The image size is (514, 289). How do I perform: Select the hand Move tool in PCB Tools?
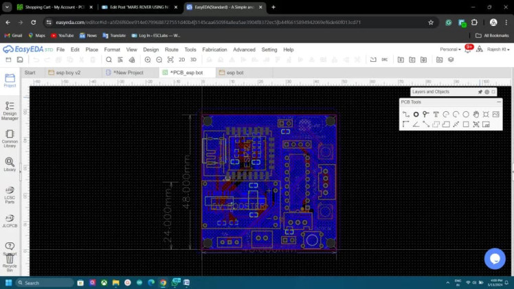pos(476,114)
